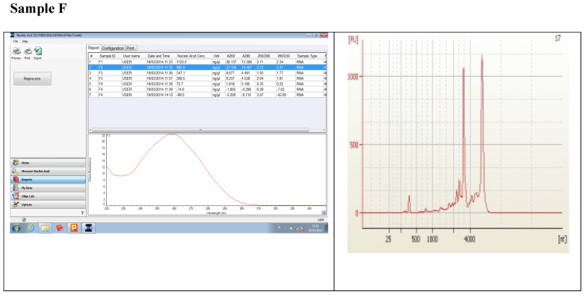The width and height of the screenshot is (586, 297).
Task: Select row 1 sample F1
Action: (x=207, y=61)
